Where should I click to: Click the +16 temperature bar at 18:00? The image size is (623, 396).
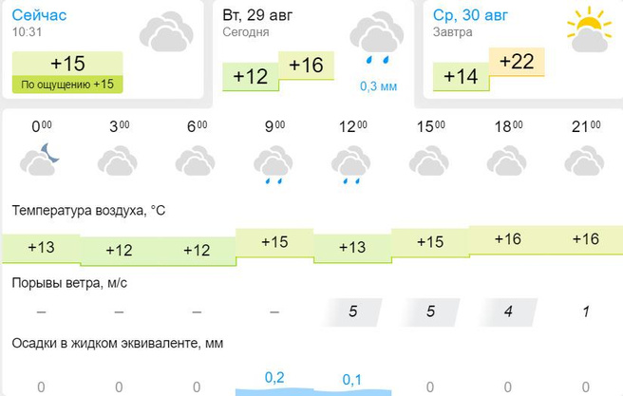pyautogui.click(x=507, y=239)
